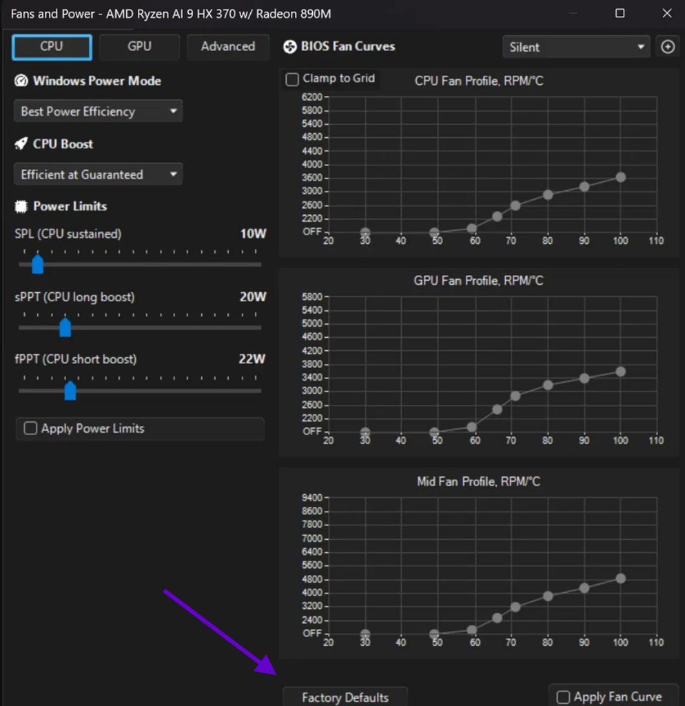Click the 20W sPPT value
Screen dimensions: 685x706
click(253, 296)
